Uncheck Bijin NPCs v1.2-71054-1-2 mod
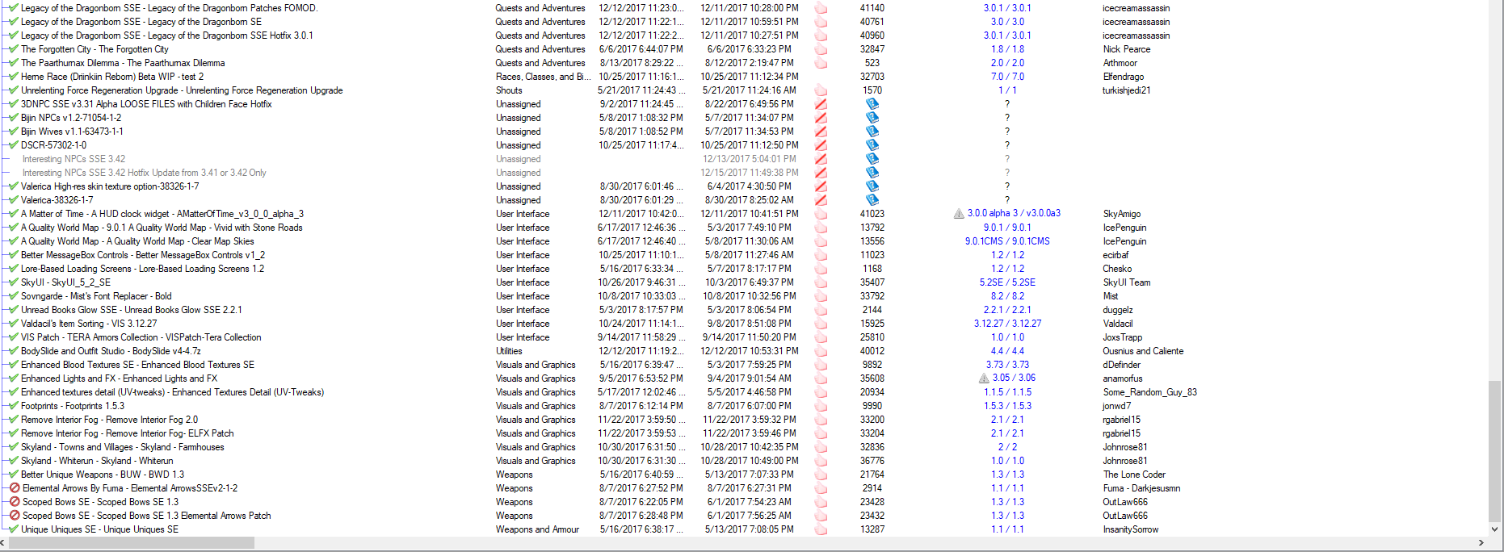The image size is (1504, 552). (x=14, y=118)
